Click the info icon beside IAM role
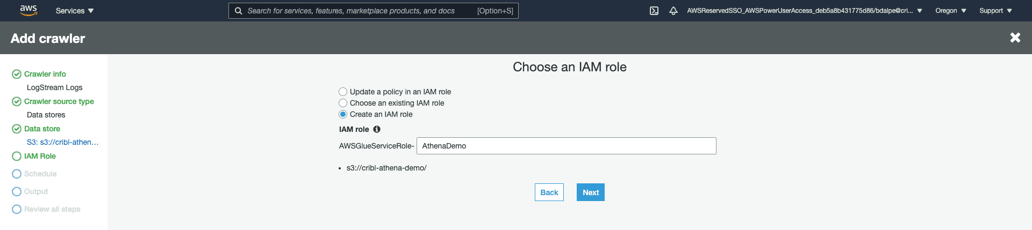Screen dimensions: 1032x230 click(377, 129)
